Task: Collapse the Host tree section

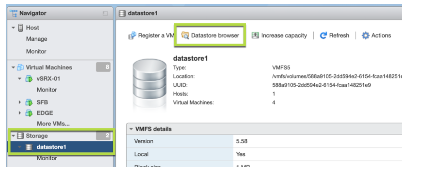Action: (13, 28)
